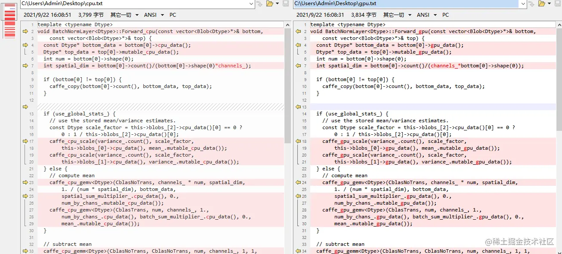The image size is (562, 254).
Task: Save the left pane cpu.txt file
Action: (x=286, y=4)
